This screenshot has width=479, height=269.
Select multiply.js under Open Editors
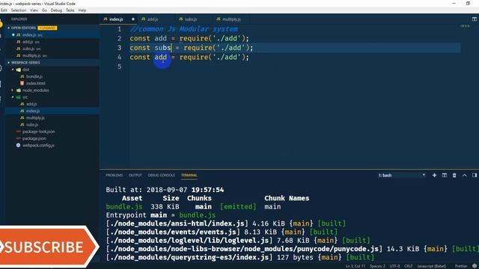coord(52,55)
